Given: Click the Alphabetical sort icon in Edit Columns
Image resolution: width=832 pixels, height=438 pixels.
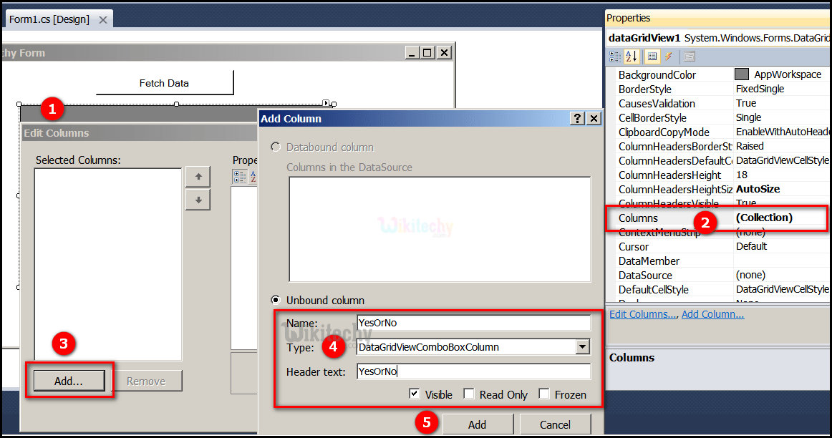Looking at the screenshot, I should pos(253,176).
